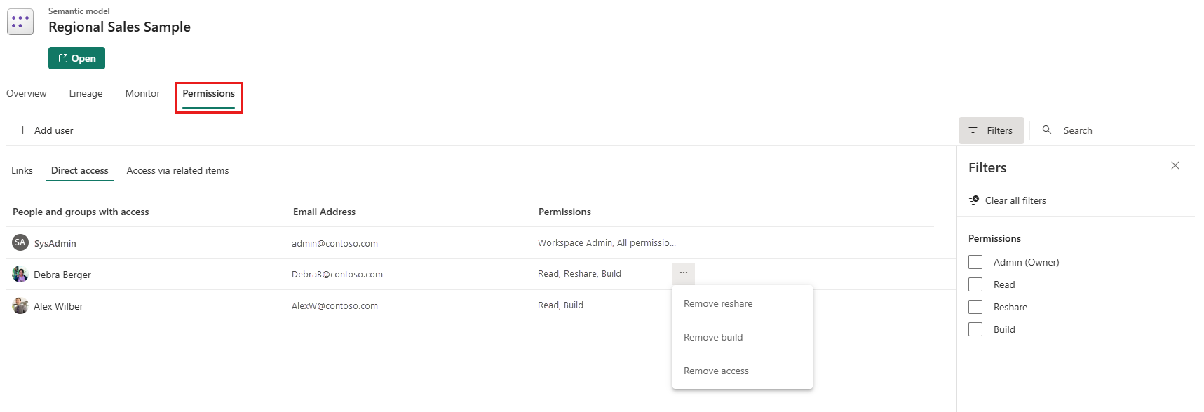Screen dimensions: 1204x412
Task: Tick the Reshare filter checkbox
Action: click(975, 307)
